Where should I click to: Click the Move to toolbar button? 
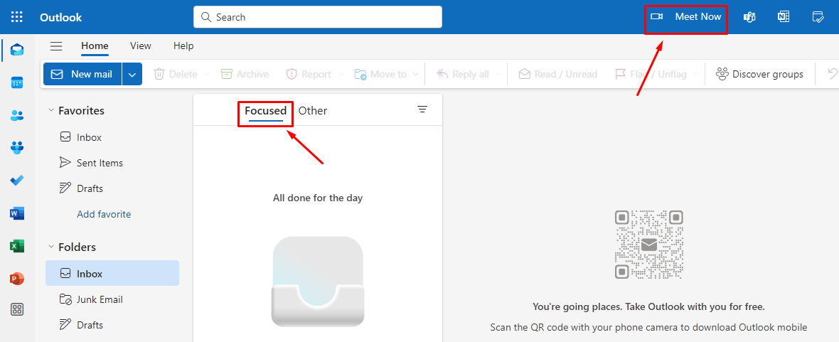380,74
